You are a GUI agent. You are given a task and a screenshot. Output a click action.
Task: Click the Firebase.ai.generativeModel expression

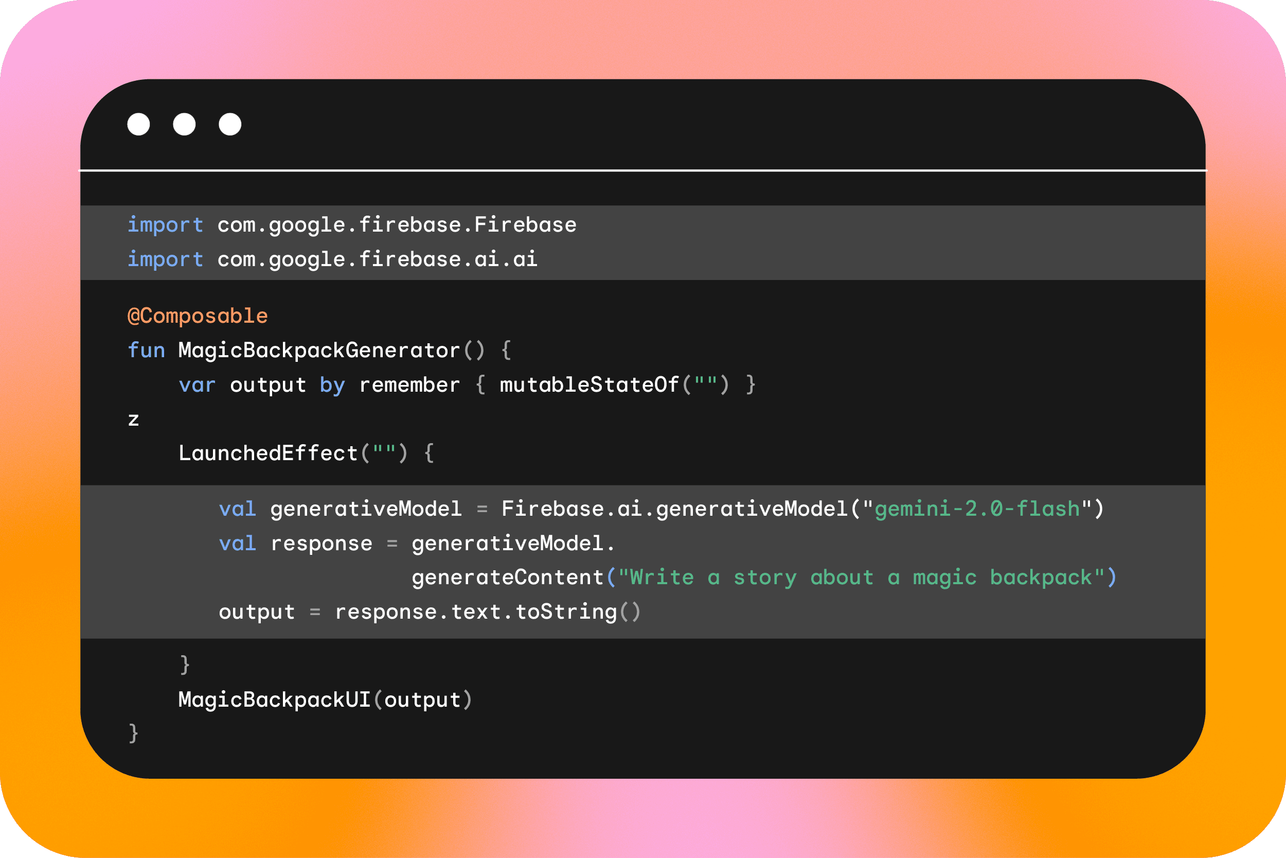(x=674, y=509)
